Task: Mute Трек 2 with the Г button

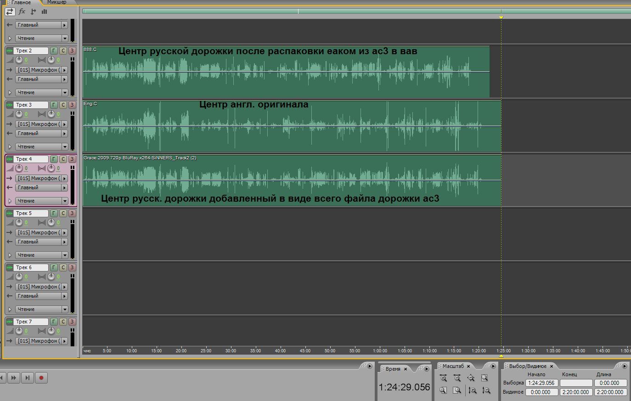Action: [54, 51]
